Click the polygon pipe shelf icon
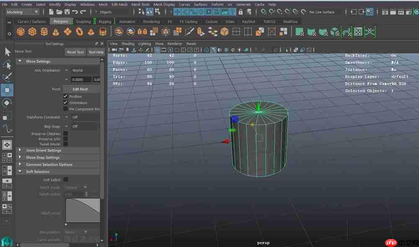This screenshot has height=247, width=419. [103, 32]
